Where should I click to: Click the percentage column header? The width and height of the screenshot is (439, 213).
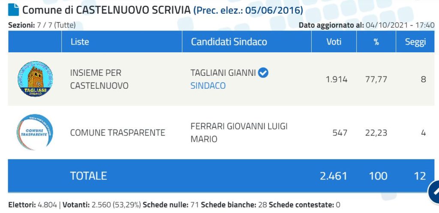(376, 42)
